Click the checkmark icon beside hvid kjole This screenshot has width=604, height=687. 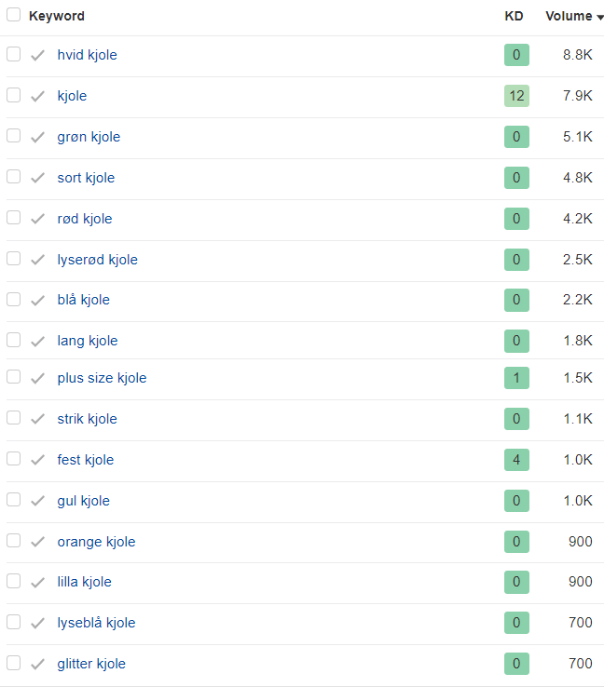coord(37,55)
